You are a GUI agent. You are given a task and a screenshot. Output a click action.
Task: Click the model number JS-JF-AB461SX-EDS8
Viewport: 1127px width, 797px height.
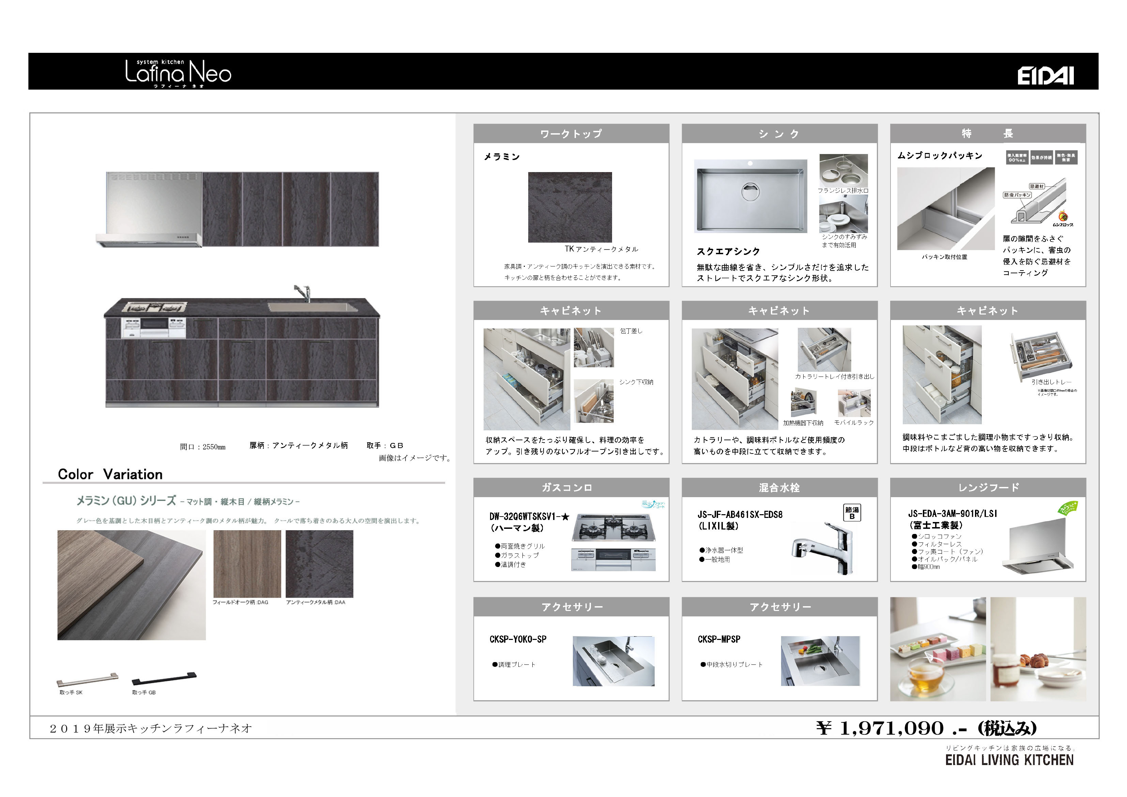pos(740,514)
